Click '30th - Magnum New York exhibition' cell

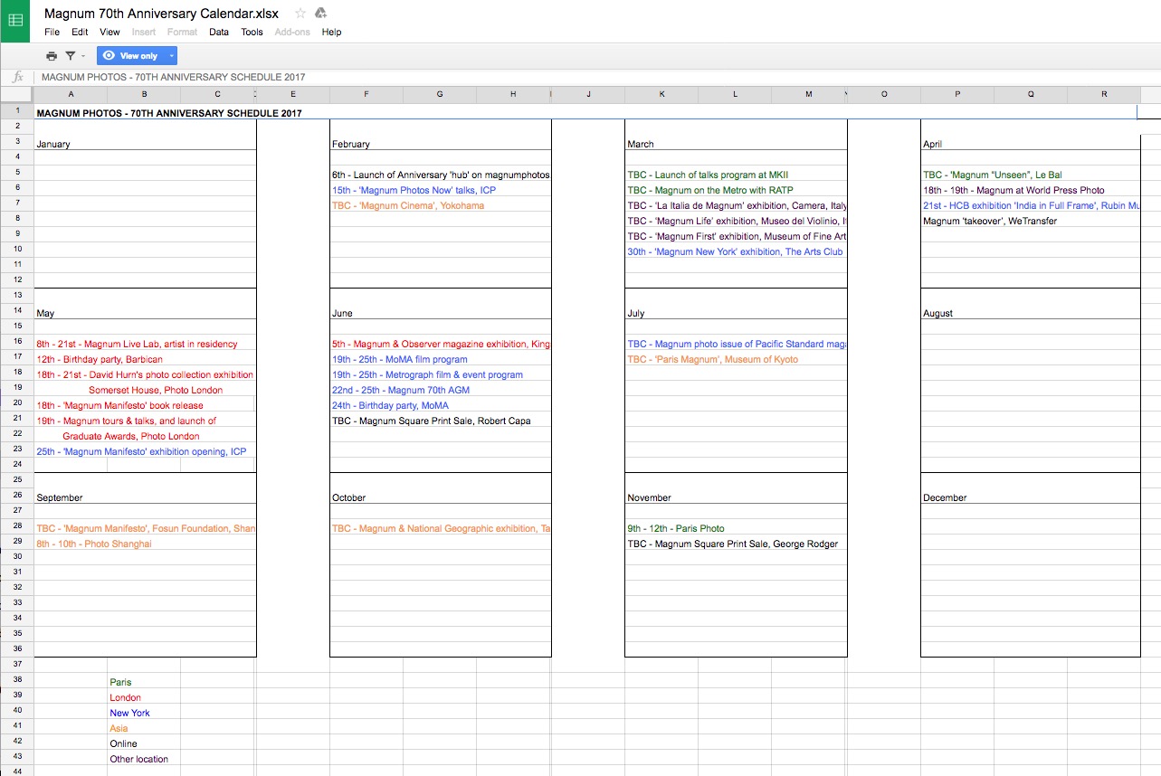tap(735, 251)
